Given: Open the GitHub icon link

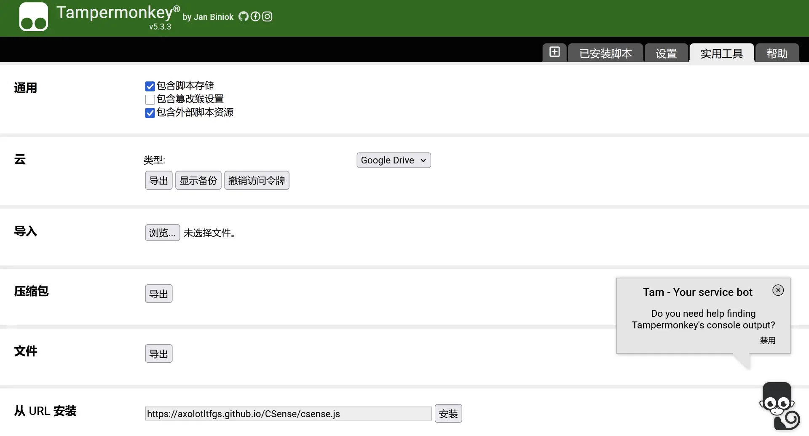Looking at the screenshot, I should [244, 16].
